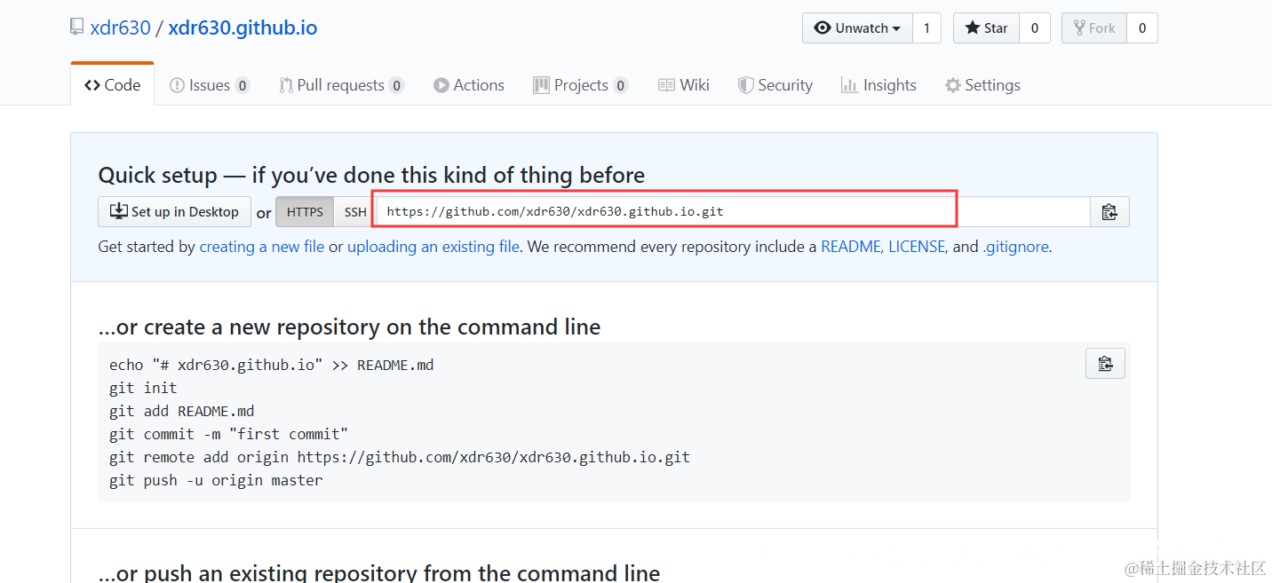Click the Quick setup heading text
The image size is (1272, 583).
[x=371, y=175]
